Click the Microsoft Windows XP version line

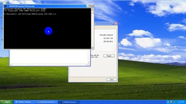tap(25, 9)
